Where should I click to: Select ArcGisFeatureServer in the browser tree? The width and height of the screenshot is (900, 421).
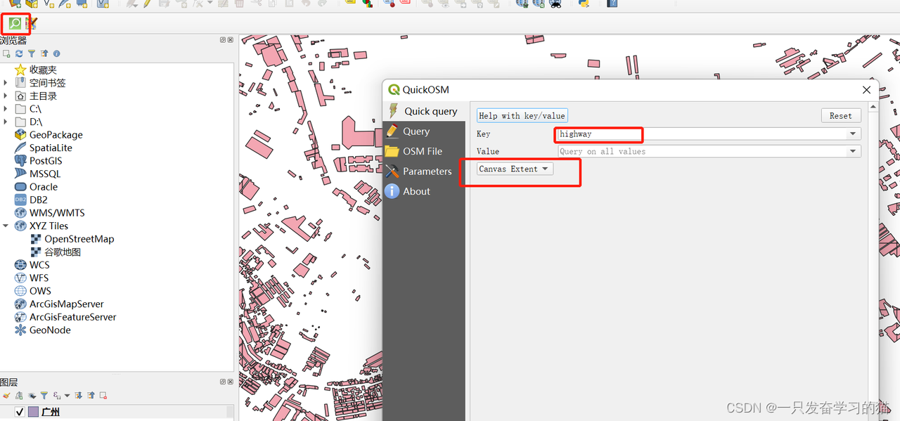[x=73, y=317]
